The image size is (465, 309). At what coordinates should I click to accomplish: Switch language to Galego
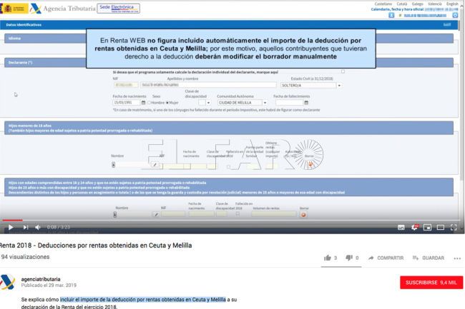click(x=417, y=4)
